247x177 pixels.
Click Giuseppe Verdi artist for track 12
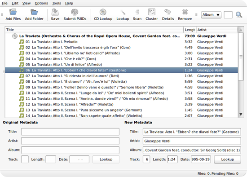210,104
